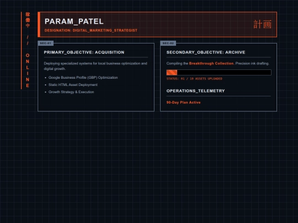This screenshot has height=223, width=298.
Task: Open the Breakthrough Collection highlighted text
Action: [x=211, y=63]
